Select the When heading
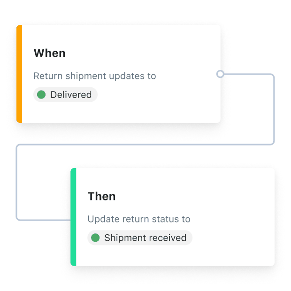The image size is (291, 291). point(49,54)
